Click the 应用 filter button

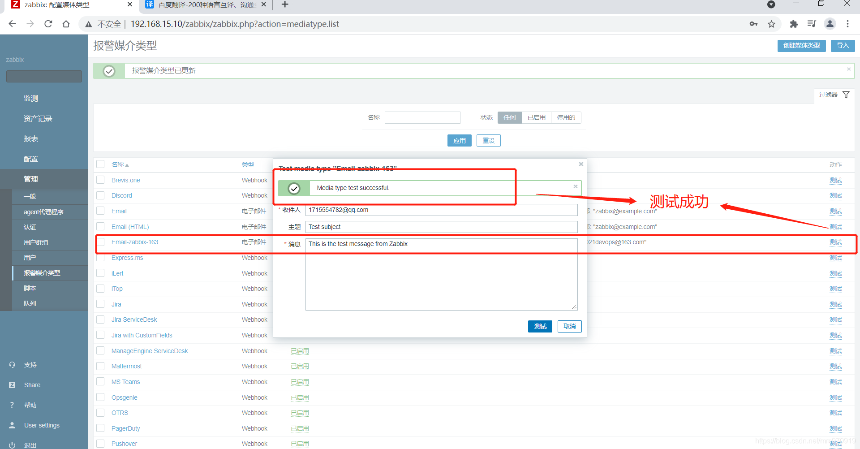[459, 140]
